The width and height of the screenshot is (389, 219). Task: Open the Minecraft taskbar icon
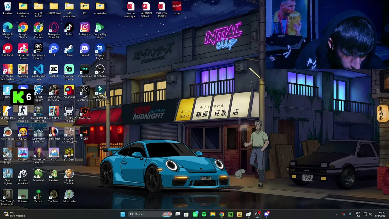pyautogui.click(x=231, y=214)
